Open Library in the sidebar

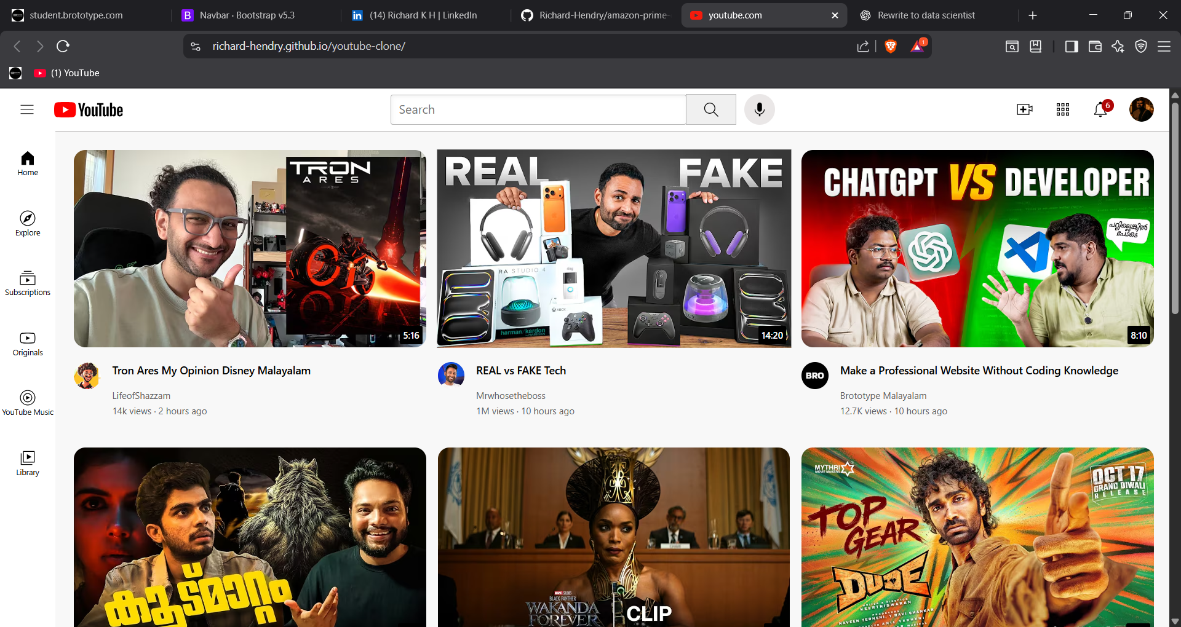(28, 463)
